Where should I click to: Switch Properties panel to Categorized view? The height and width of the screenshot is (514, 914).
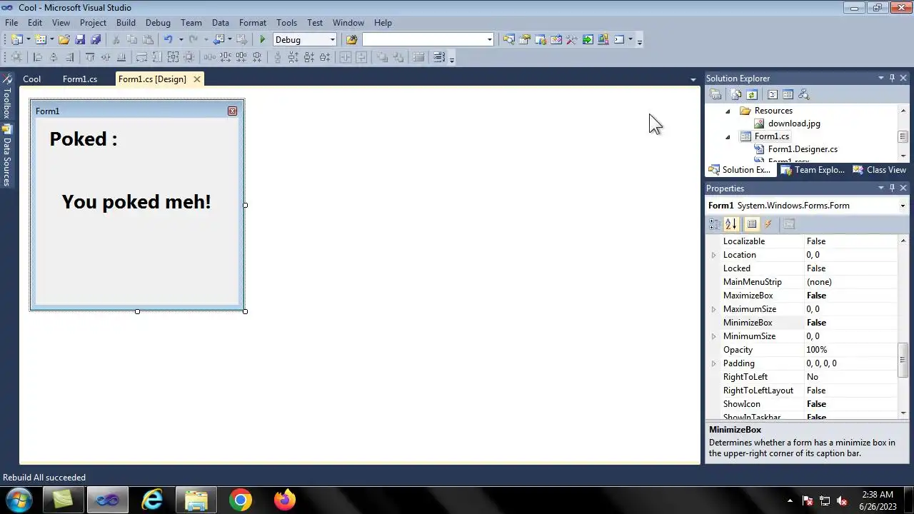pos(715,224)
